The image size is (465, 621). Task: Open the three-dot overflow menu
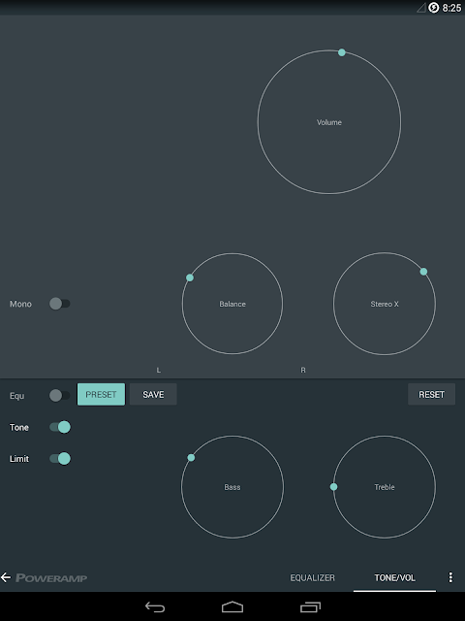(450, 577)
